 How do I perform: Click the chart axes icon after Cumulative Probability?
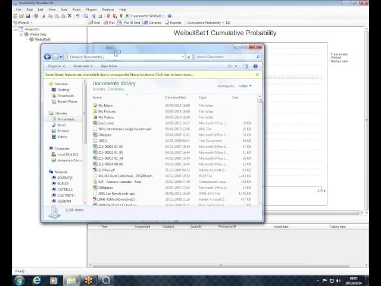click(228, 23)
